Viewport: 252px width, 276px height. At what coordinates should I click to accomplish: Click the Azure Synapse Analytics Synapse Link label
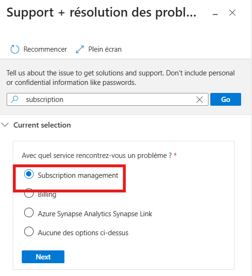point(95,214)
